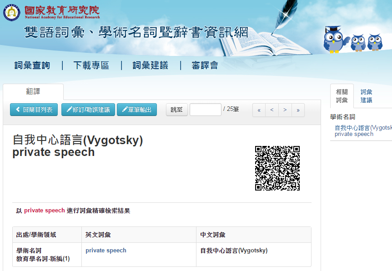Image resolution: width=392 pixels, height=271 pixels.
Task: Click the record number input field
Action: point(205,110)
